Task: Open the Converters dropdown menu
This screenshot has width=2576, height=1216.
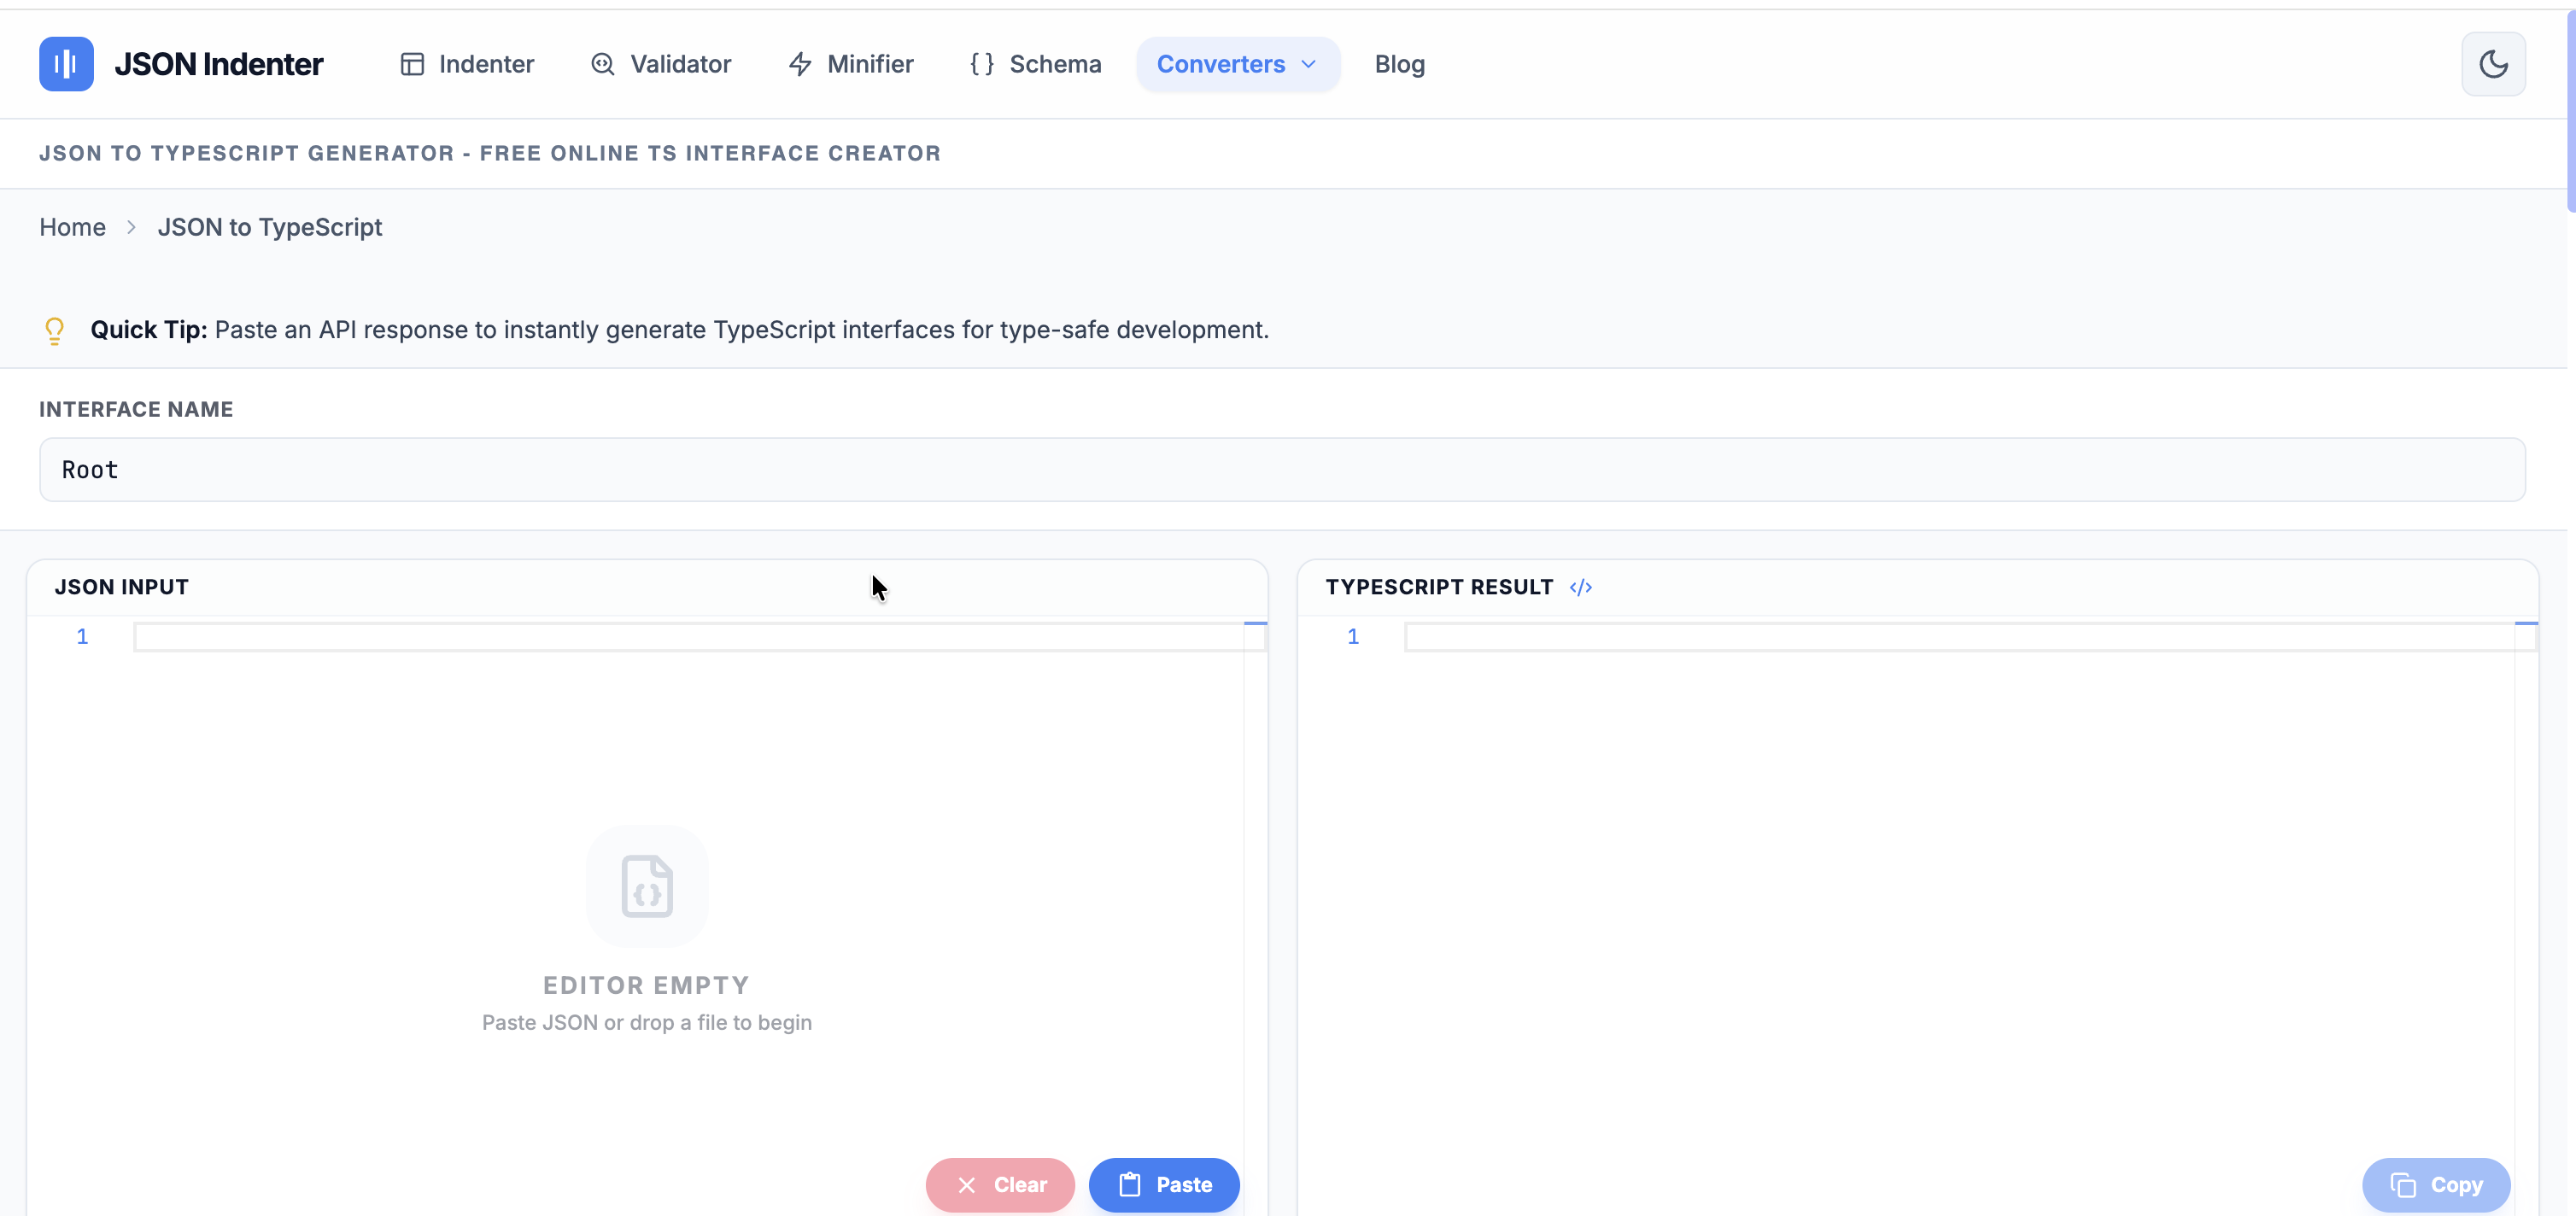Action: point(1237,63)
